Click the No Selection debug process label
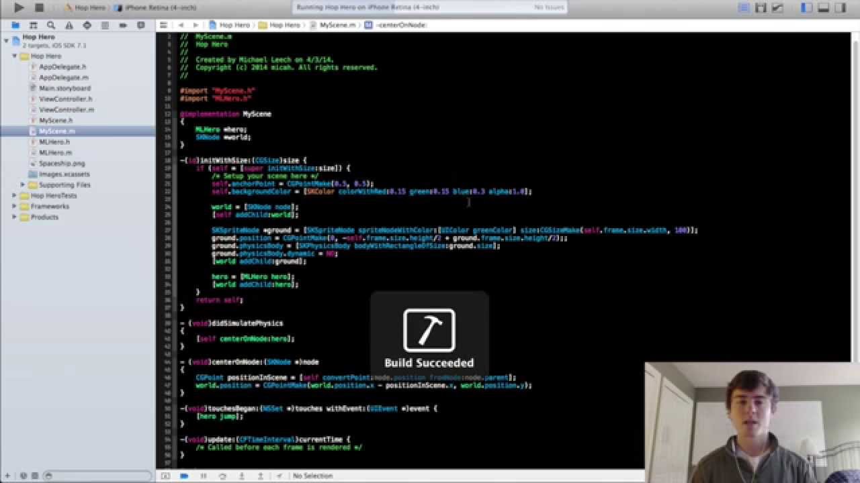The image size is (860, 483). [x=313, y=476]
